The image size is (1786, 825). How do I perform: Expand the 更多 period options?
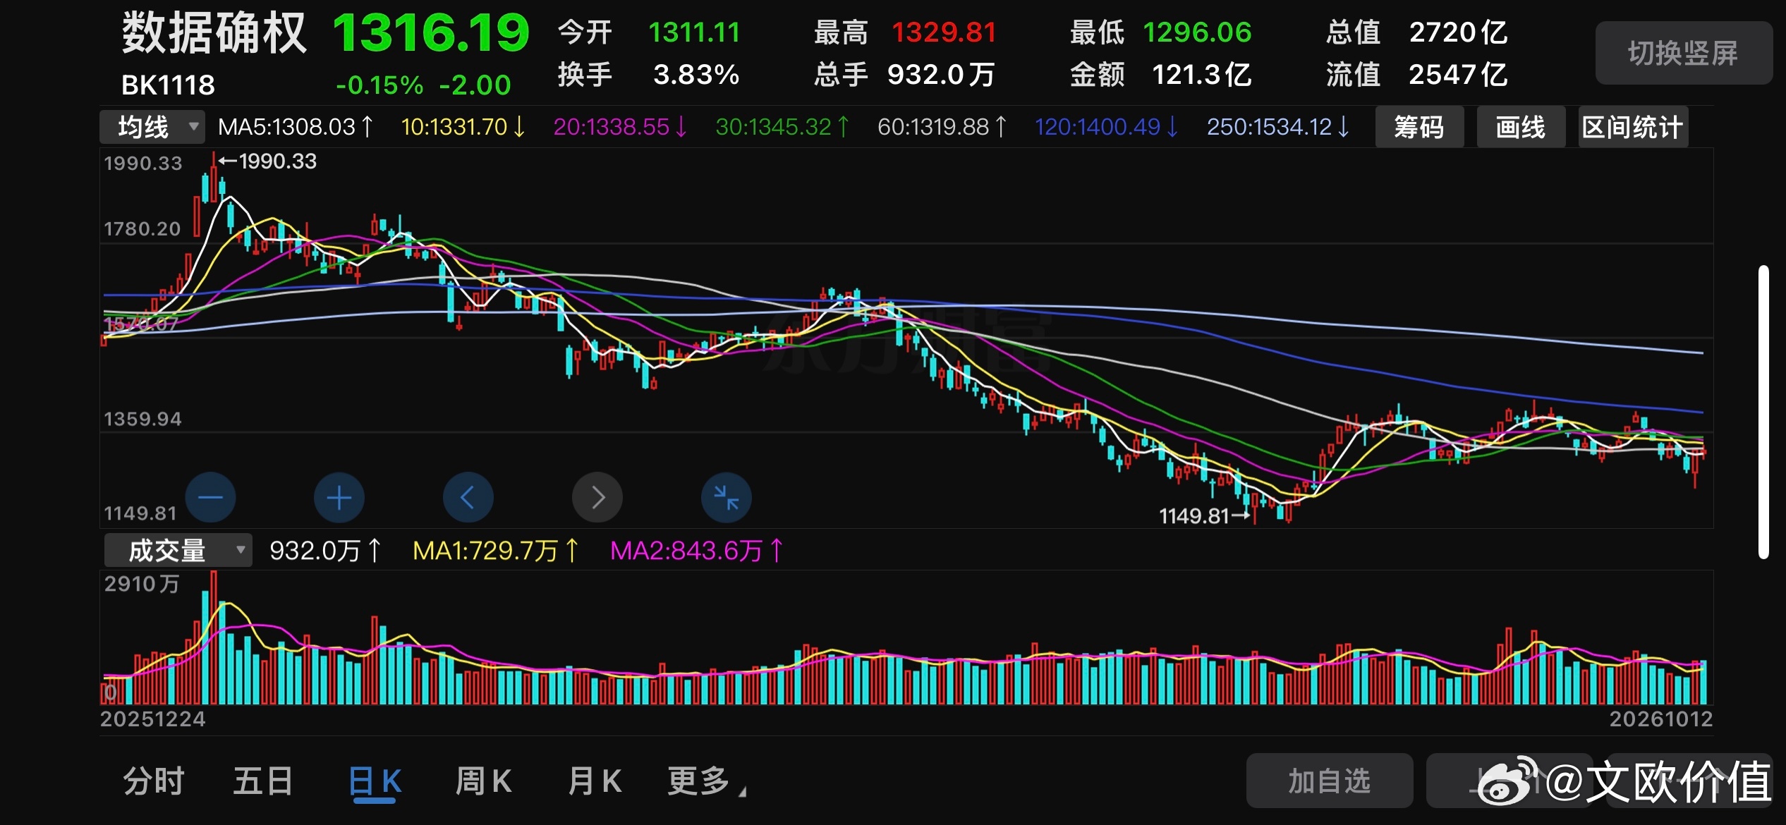[x=706, y=781]
